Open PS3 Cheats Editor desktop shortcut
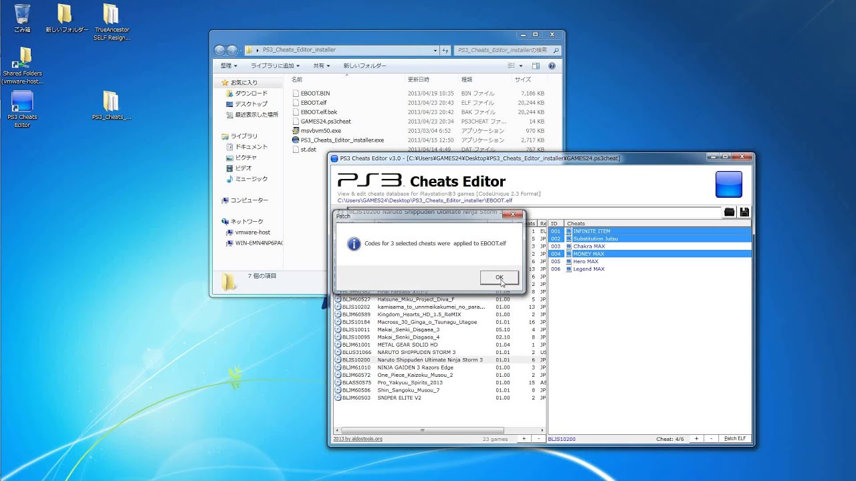Viewport: 856px width, 481px height. (22, 110)
